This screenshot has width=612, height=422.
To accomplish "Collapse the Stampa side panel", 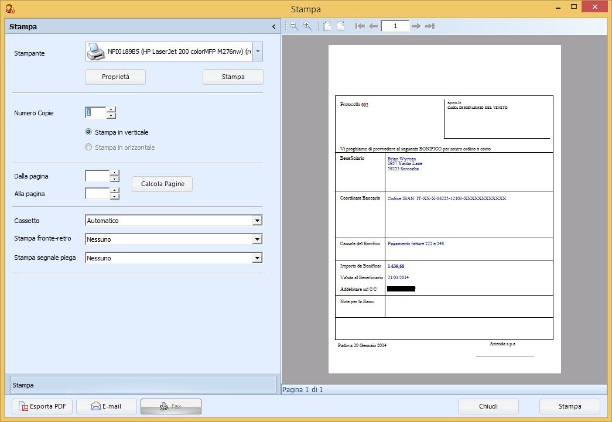I will point(273,27).
